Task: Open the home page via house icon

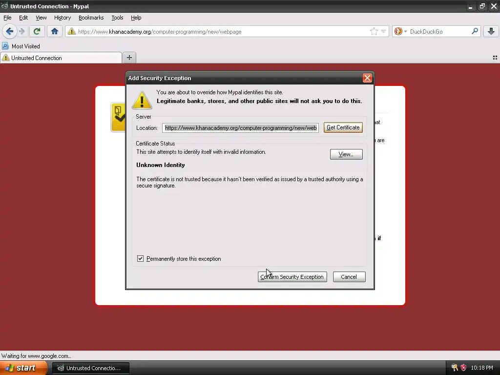Action: point(55,31)
